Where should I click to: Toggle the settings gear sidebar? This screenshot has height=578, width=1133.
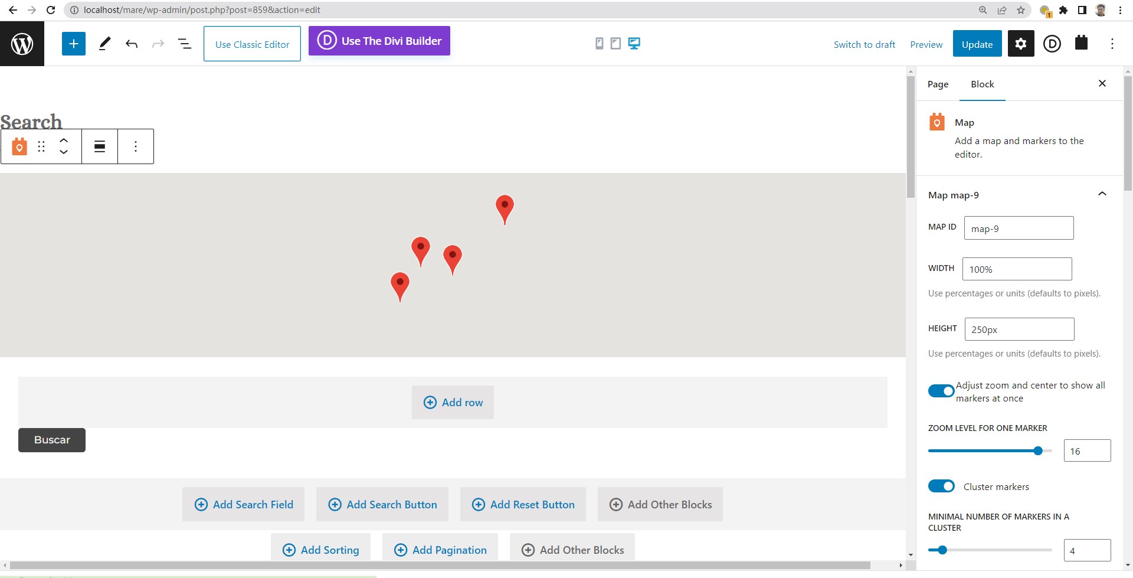1021,44
